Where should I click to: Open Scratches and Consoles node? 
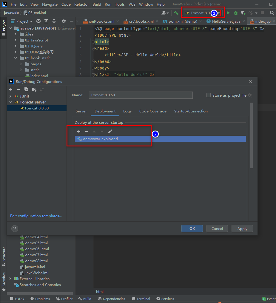click(x=40, y=285)
